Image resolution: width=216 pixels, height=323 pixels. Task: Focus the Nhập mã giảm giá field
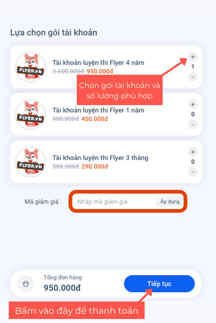pos(114,201)
